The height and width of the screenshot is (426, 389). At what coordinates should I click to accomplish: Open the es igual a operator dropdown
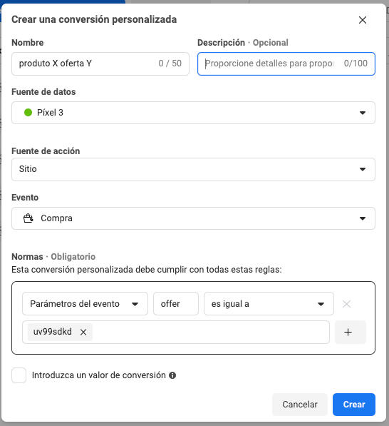tap(269, 304)
